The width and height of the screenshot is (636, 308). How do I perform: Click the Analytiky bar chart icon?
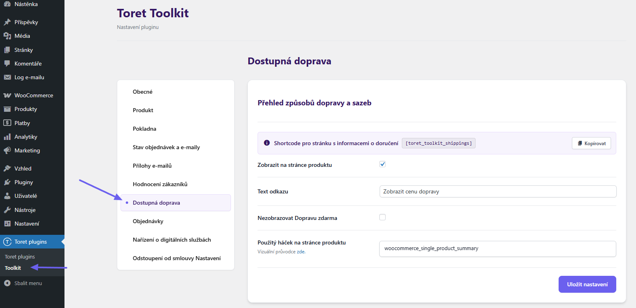point(7,137)
